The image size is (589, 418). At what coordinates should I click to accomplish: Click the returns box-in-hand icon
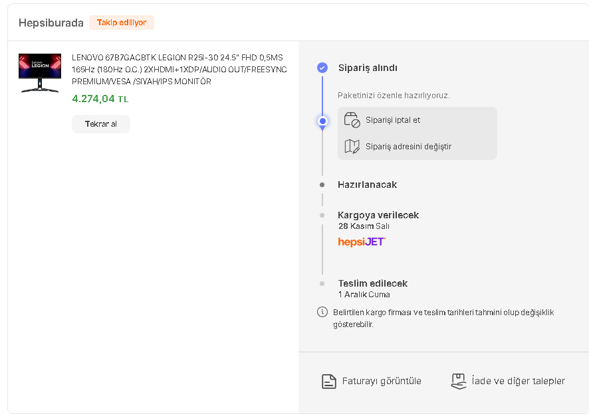click(x=458, y=381)
